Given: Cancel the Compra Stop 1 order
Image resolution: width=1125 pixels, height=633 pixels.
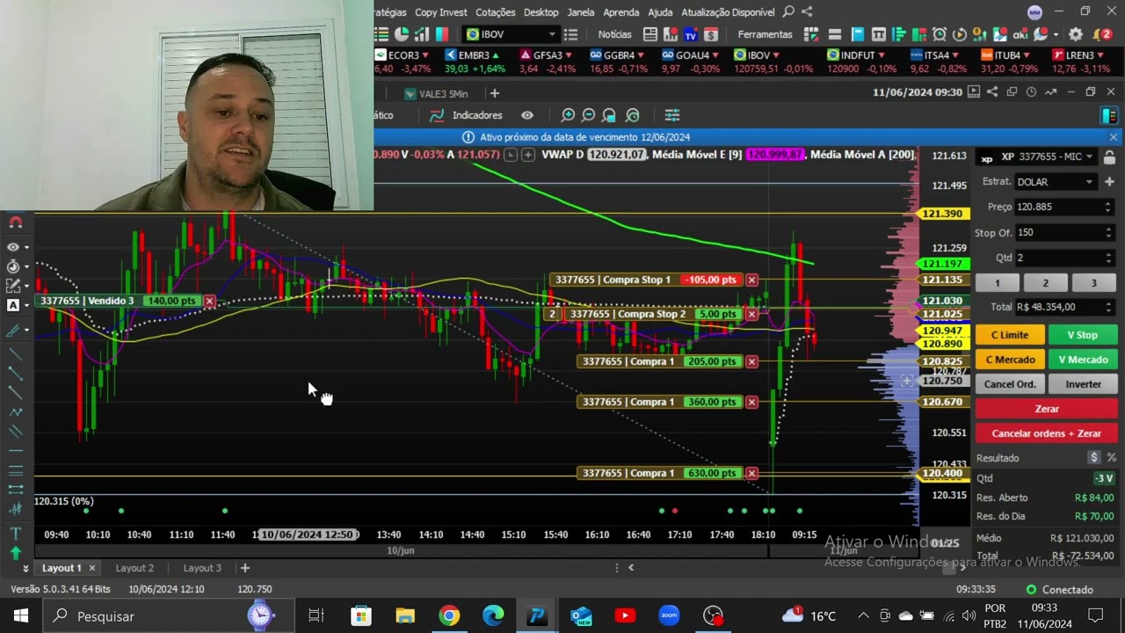Looking at the screenshot, I should coord(751,280).
